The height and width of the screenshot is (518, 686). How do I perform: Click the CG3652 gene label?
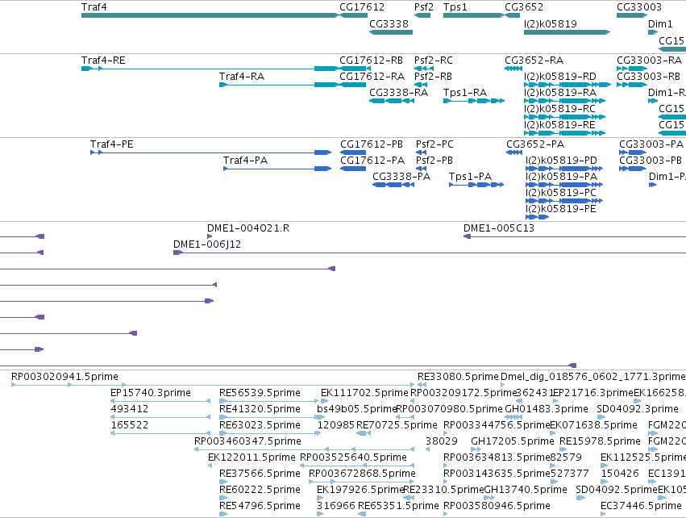[524, 7]
